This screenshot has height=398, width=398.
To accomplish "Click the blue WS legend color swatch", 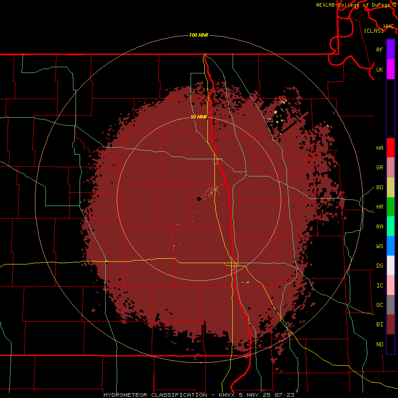I will tap(390, 246).
